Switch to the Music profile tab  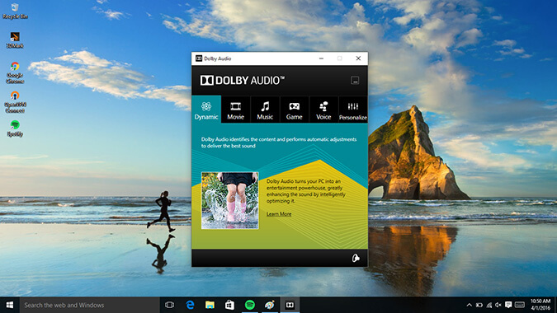[x=265, y=110]
